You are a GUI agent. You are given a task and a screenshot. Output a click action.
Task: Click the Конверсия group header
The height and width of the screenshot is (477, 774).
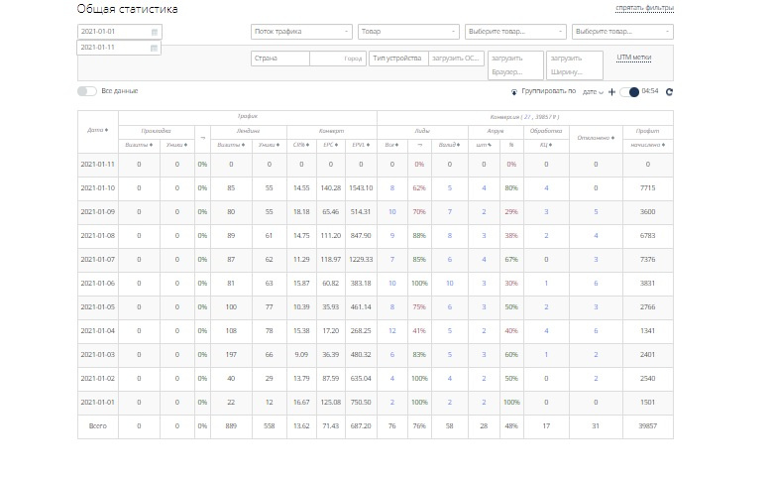tap(524, 118)
